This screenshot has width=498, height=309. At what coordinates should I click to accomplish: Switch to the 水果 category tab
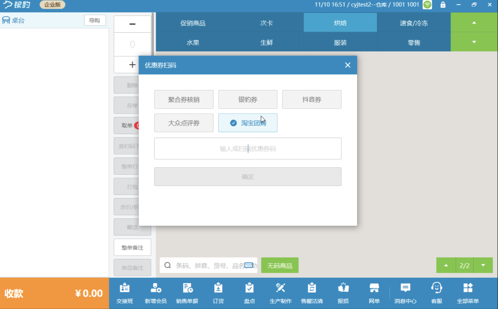click(193, 42)
